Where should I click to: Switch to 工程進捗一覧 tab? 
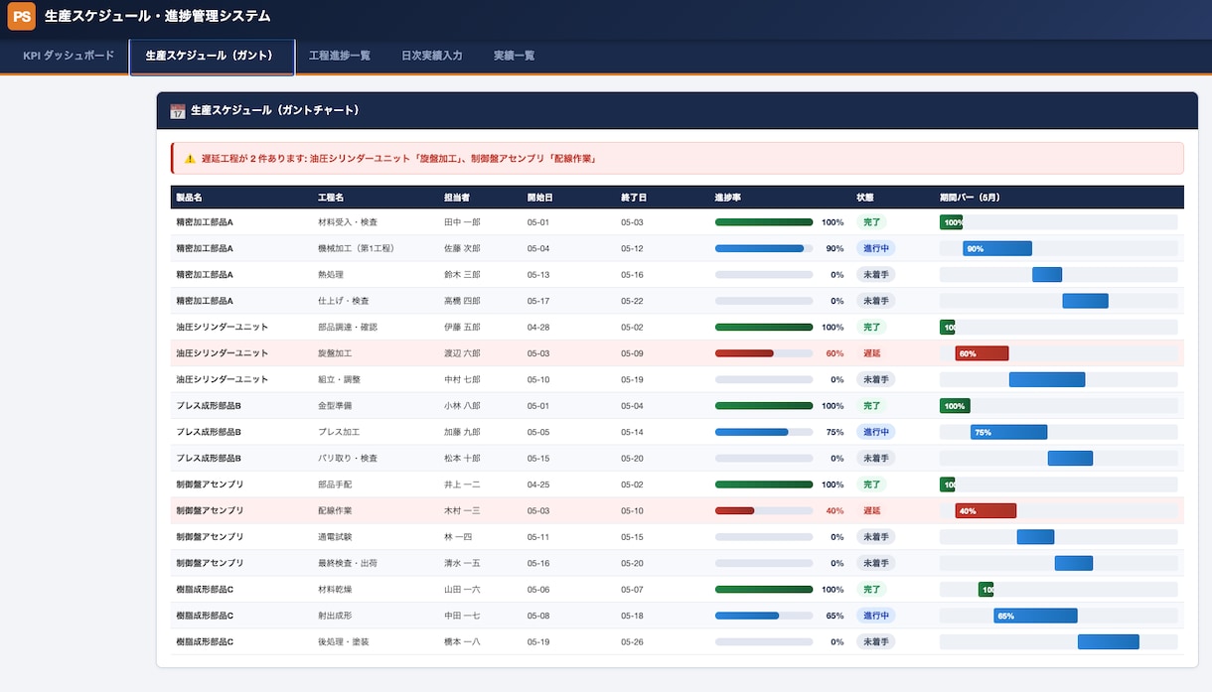[340, 56]
